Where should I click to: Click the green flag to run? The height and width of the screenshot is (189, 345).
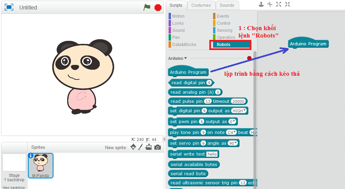coord(147,7)
